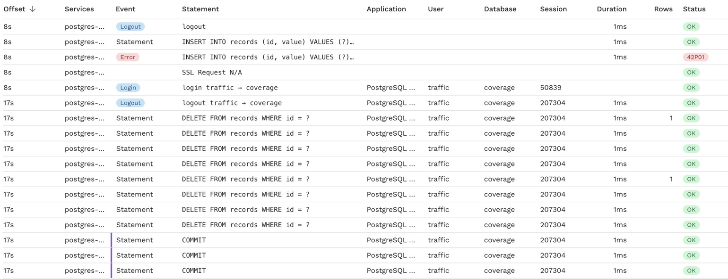This screenshot has width=728, height=279.
Task: Click the Event column header
Action: tap(125, 9)
